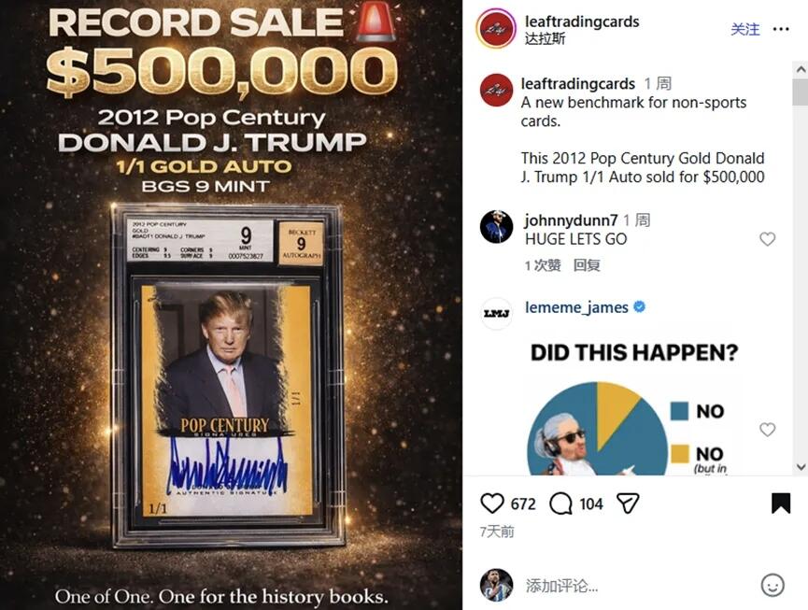
Task: View johnnydunn7's profile avatar
Action: [x=496, y=227]
